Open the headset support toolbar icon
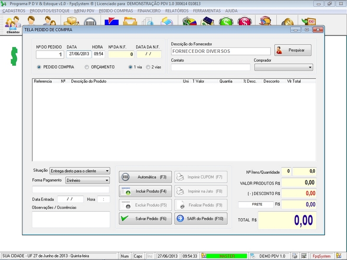Image resolution: width=347 pixels, height=260 pixels. (265, 21)
